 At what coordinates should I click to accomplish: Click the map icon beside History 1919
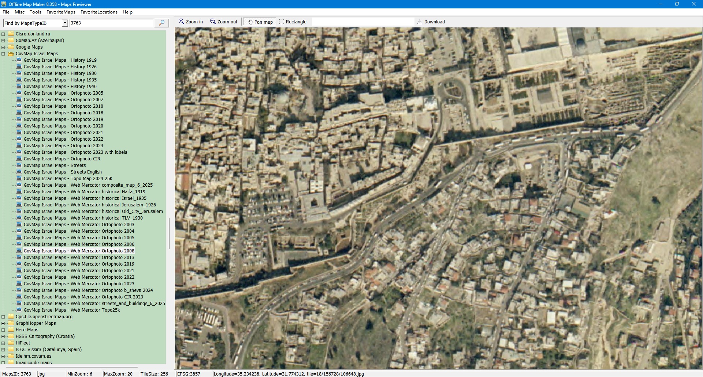(x=19, y=60)
